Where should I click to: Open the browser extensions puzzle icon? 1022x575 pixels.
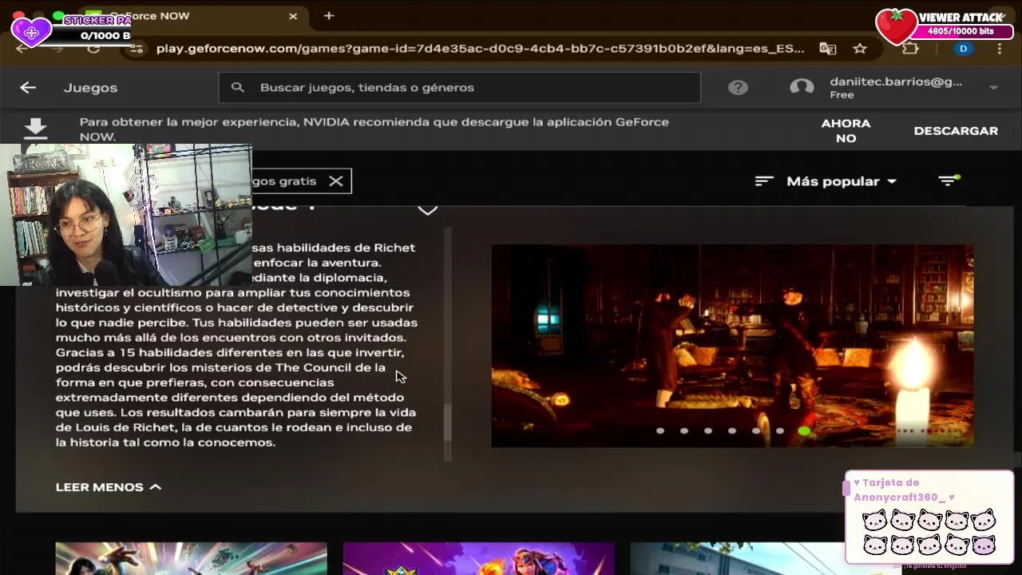(910, 49)
